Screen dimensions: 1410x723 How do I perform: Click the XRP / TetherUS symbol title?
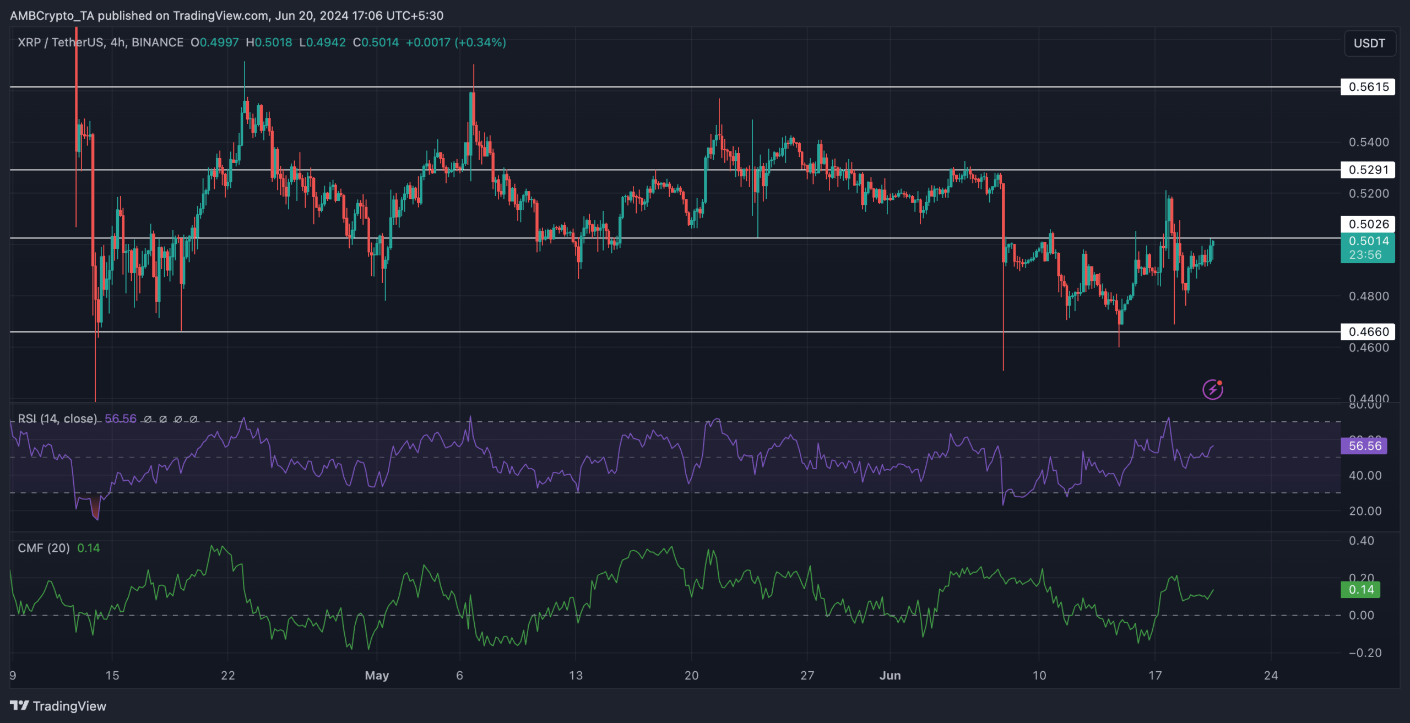100,42
